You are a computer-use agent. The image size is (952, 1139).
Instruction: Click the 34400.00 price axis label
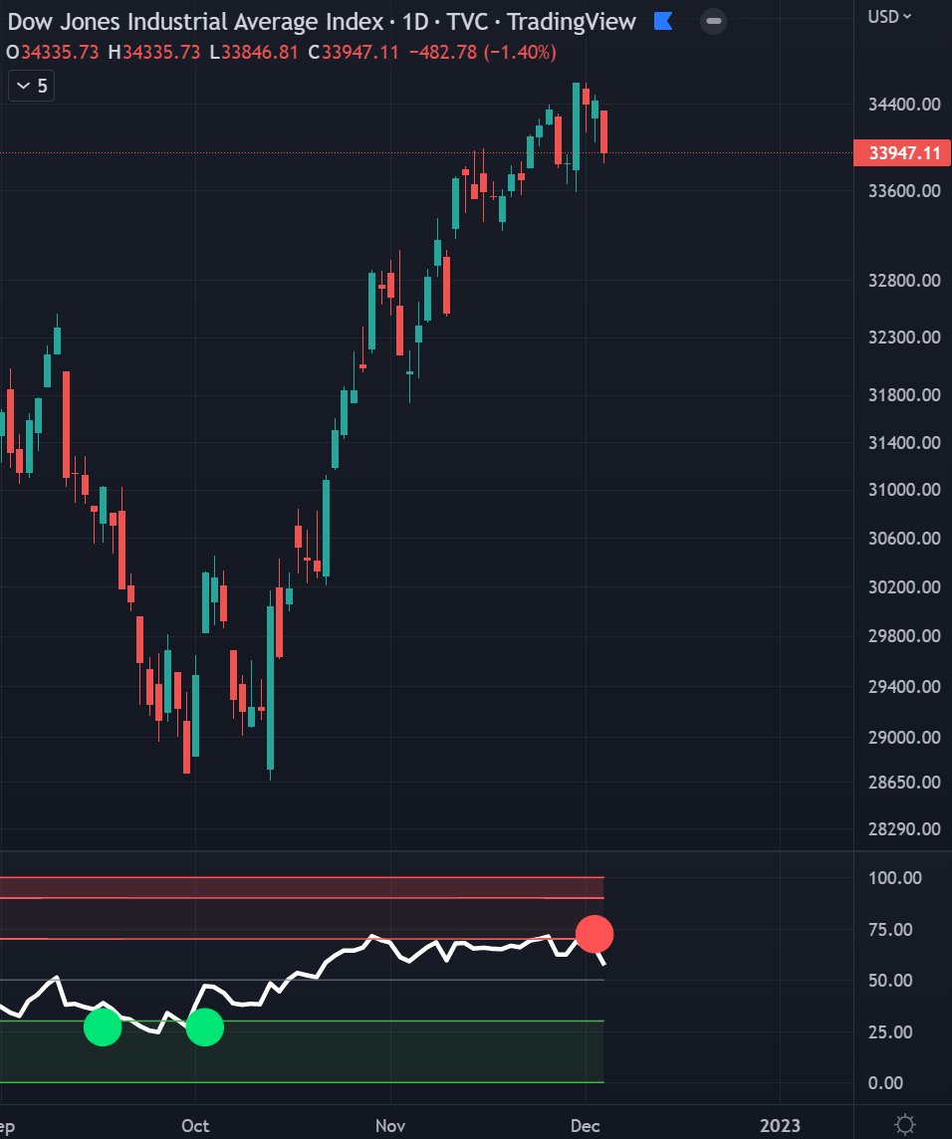pos(904,104)
